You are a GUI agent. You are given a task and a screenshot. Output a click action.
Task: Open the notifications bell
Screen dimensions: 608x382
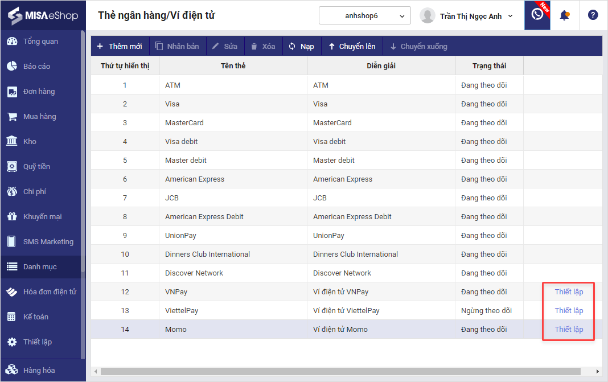pyautogui.click(x=564, y=15)
